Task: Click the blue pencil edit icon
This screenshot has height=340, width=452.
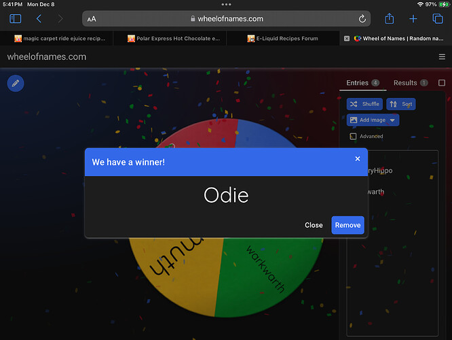Action: coord(16,83)
